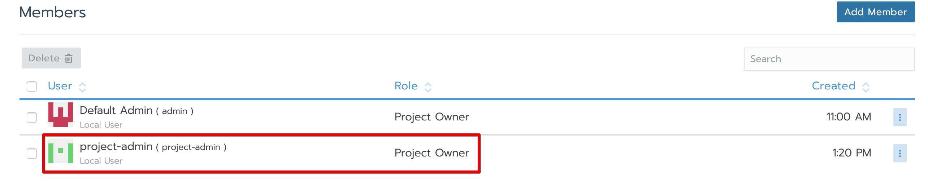928x186 pixels.
Task: Select the Default Admin row checkbox
Action: [x=32, y=118]
